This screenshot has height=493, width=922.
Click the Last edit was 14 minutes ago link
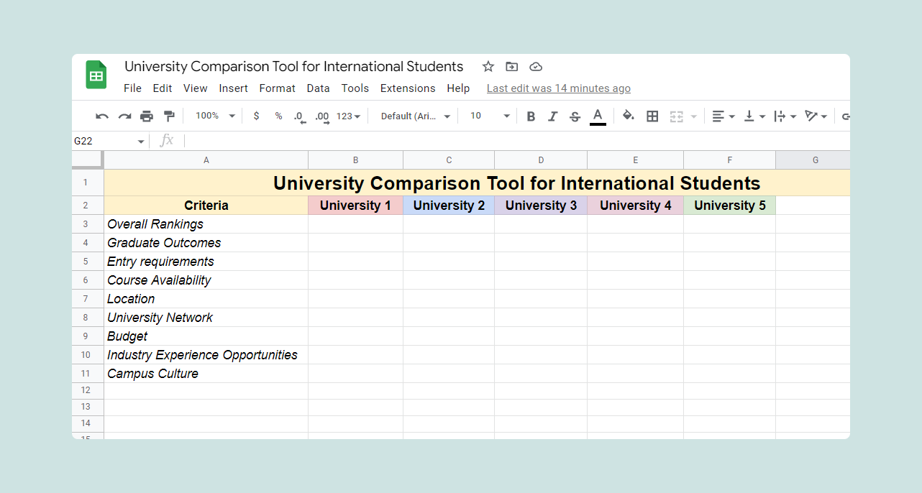(x=558, y=88)
